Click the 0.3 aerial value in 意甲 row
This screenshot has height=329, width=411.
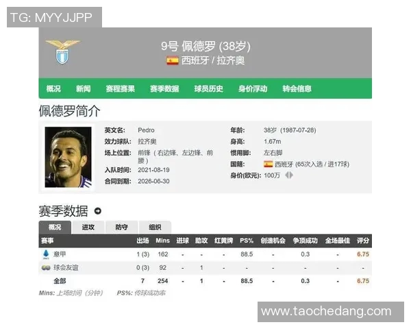coord(305,254)
